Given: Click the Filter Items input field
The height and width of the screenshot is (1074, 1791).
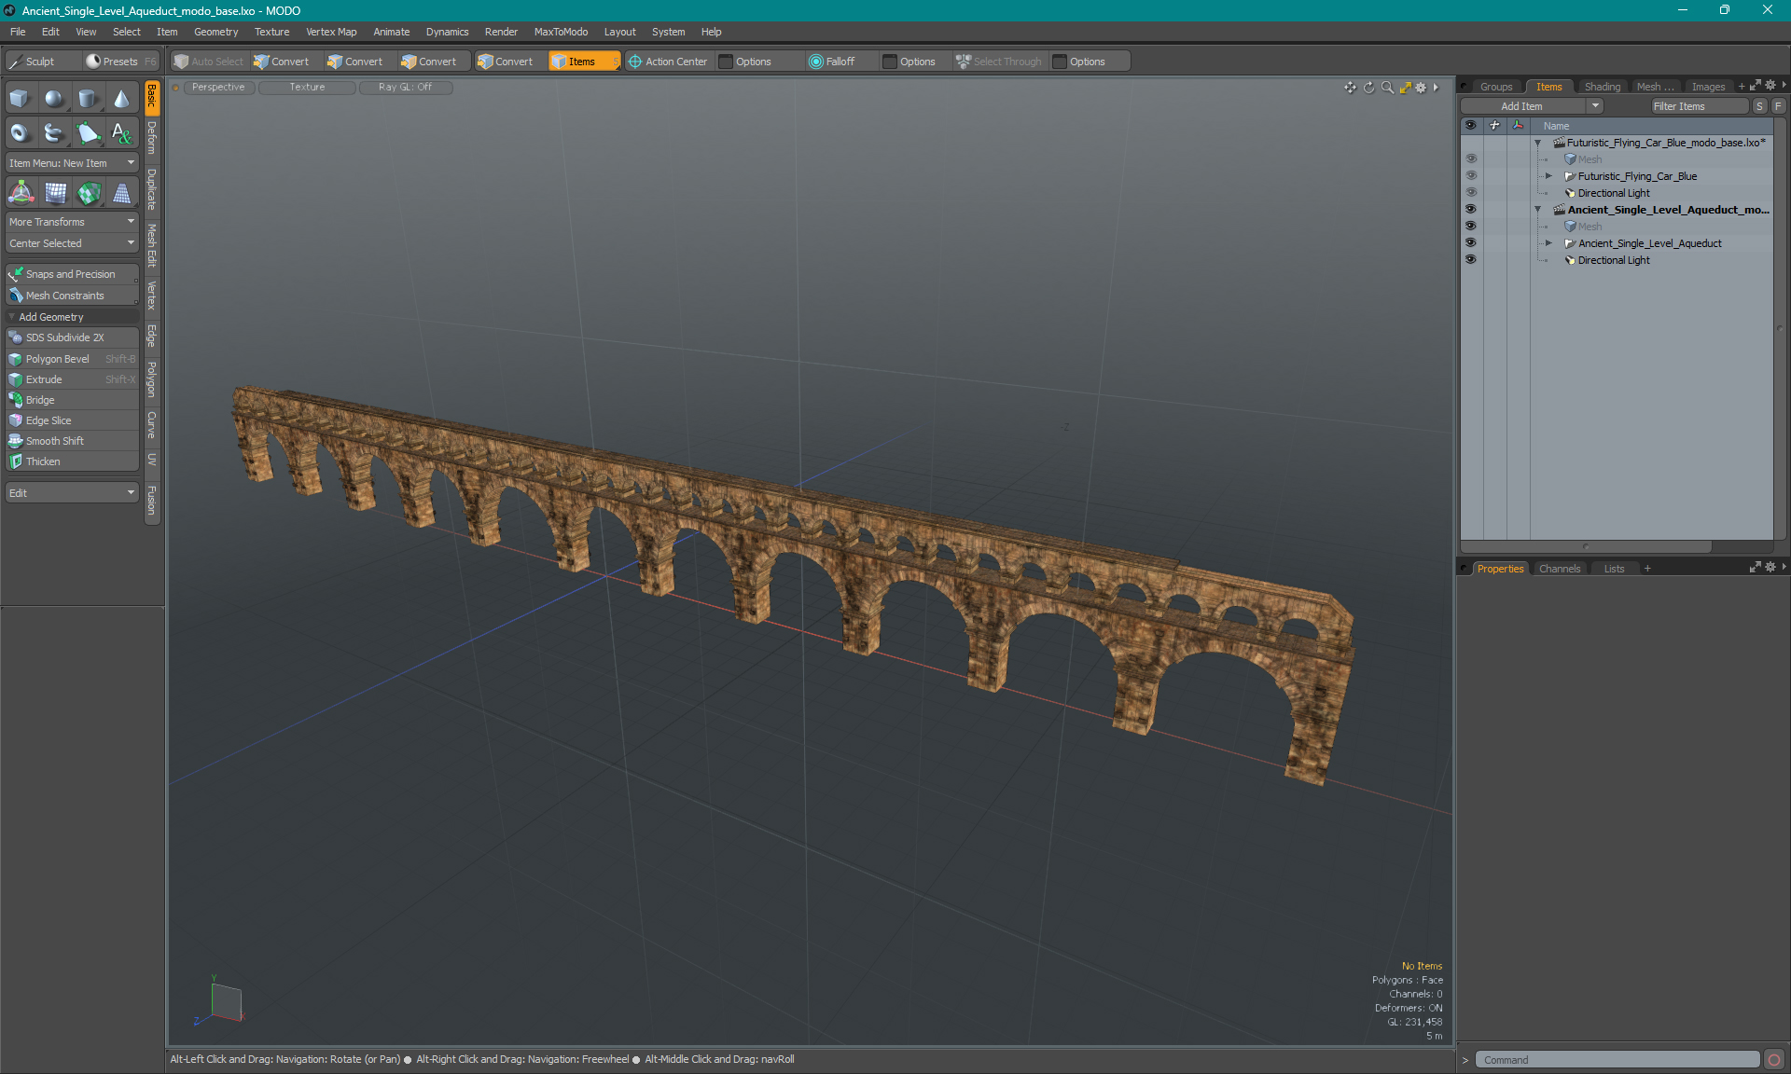Looking at the screenshot, I should point(1697,106).
